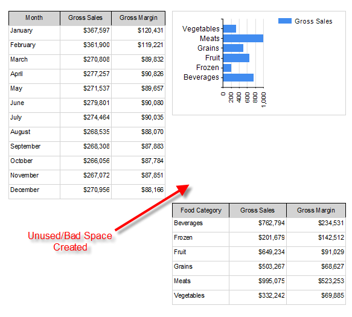
Task: Select the Meats bar in chart
Action: point(243,39)
